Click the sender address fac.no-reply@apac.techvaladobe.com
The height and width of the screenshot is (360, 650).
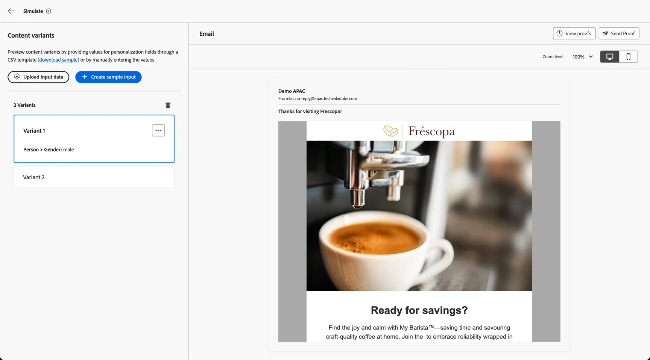click(323, 99)
